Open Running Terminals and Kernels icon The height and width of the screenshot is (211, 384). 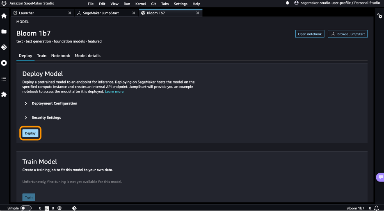coord(4,63)
